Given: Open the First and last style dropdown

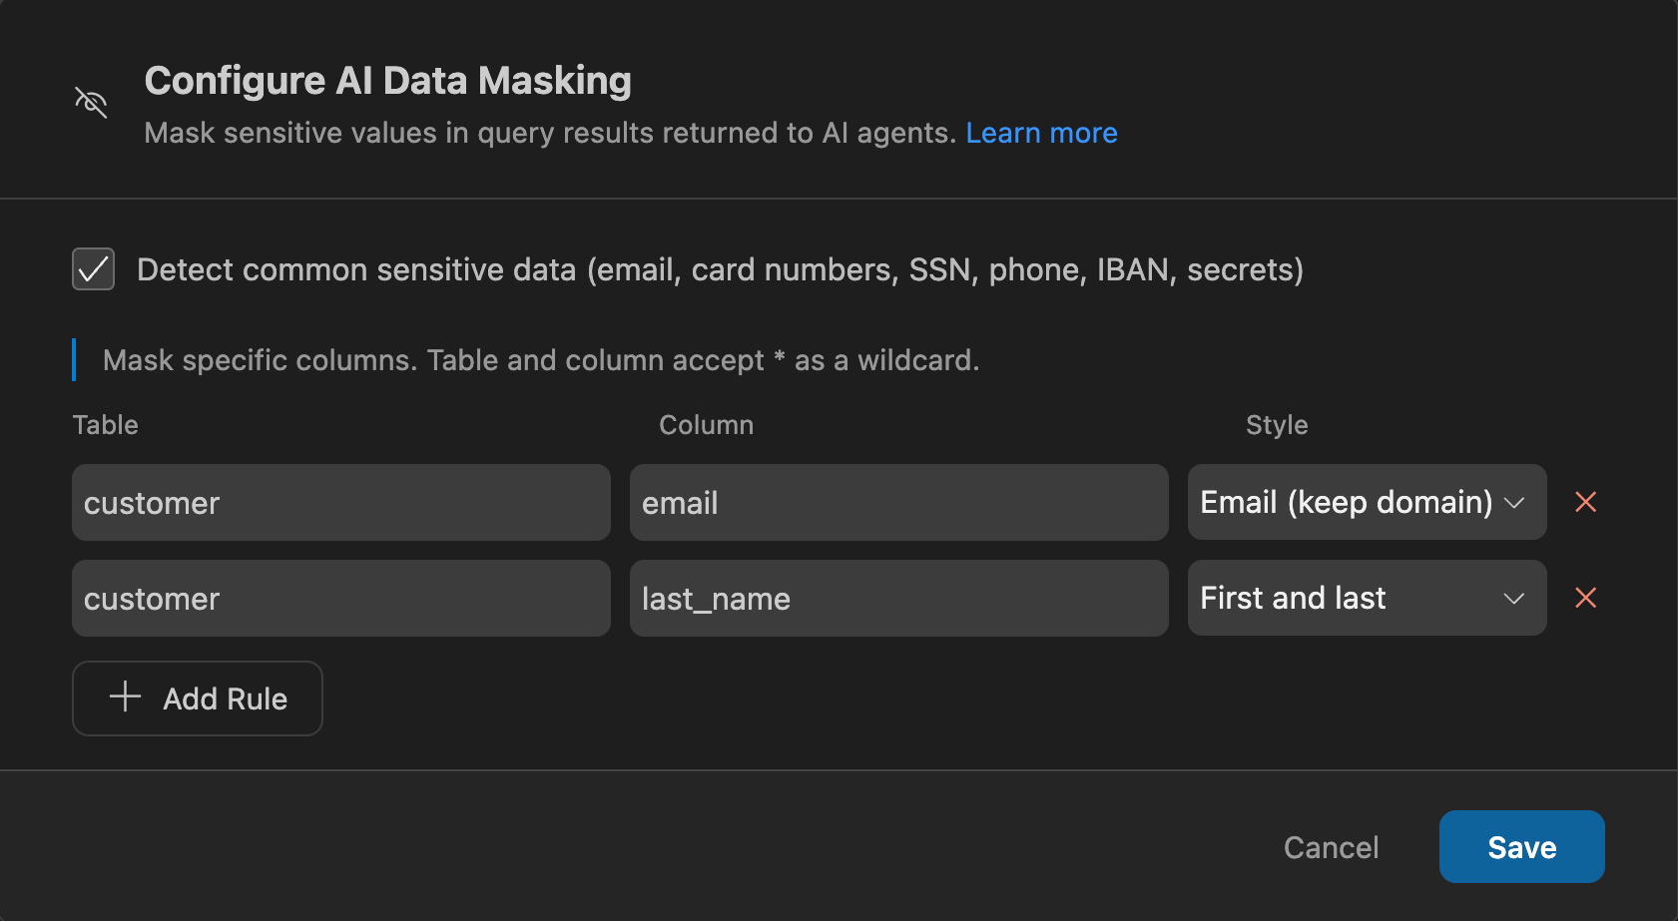Looking at the screenshot, I should point(1367,598).
